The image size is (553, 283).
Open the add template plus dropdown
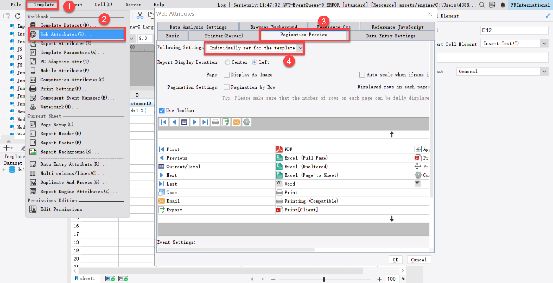coord(8,148)
